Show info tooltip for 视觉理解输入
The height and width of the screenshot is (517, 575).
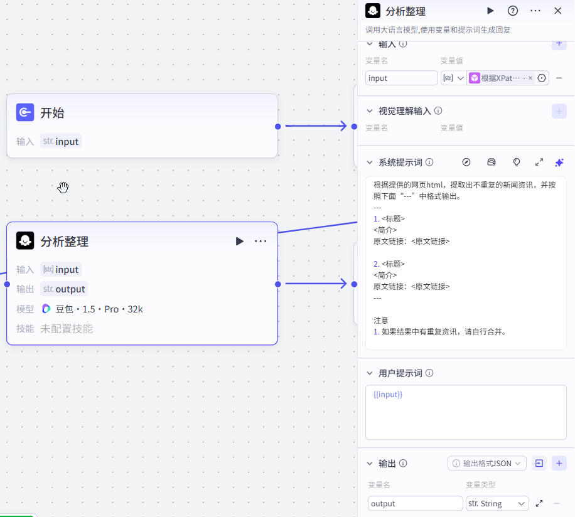(438, 110)
